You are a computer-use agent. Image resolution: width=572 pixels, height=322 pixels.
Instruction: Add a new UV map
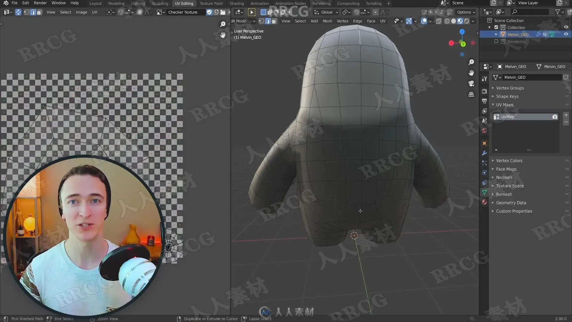(566, 115)
